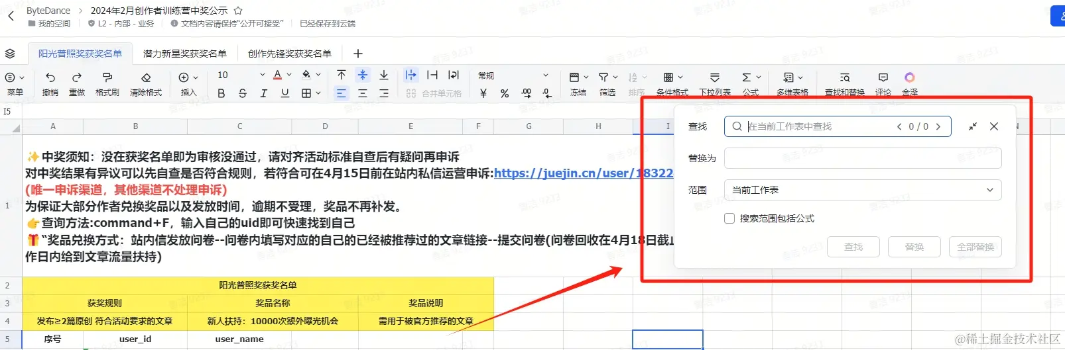Image resolution: width=1065 pixels, height=350 pixels.
Task: Align cell content to vertical middle
Action: coord(363,75)
